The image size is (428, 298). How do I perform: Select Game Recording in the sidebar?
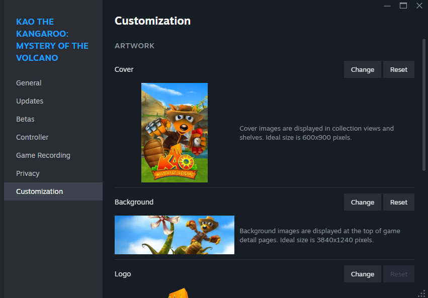tap(43, 155)
